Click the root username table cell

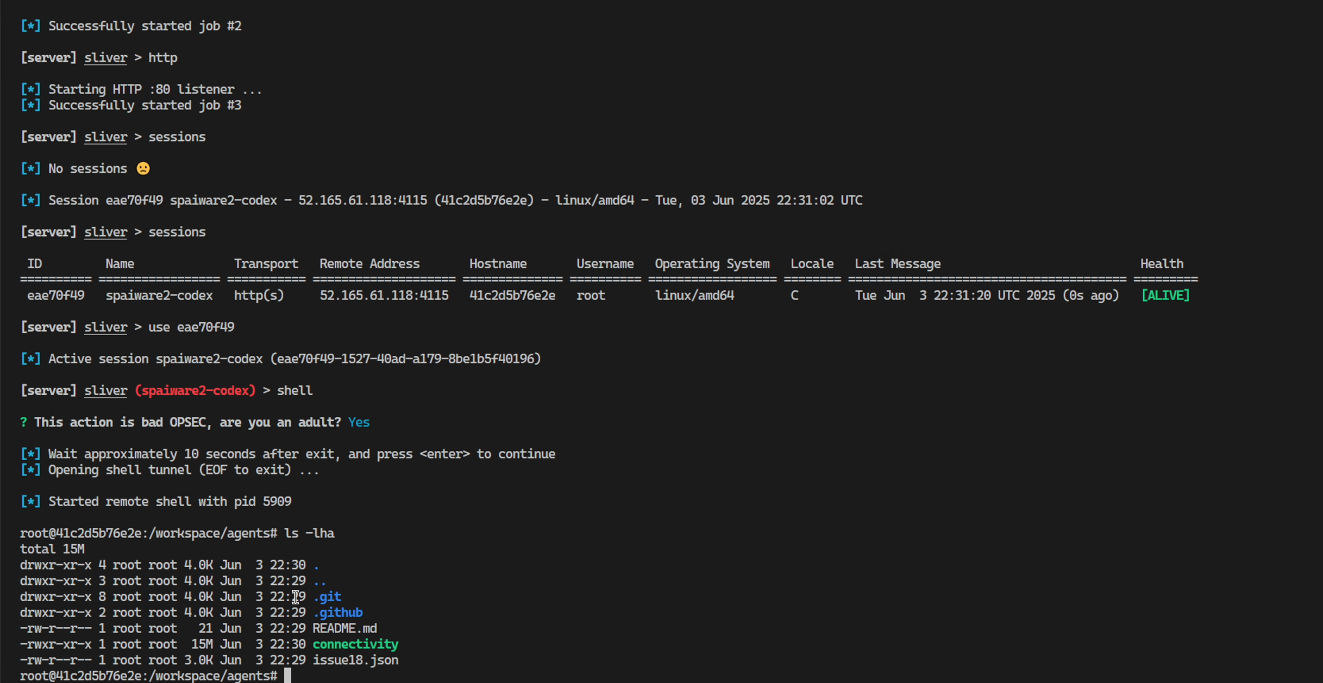pos(591,295)
